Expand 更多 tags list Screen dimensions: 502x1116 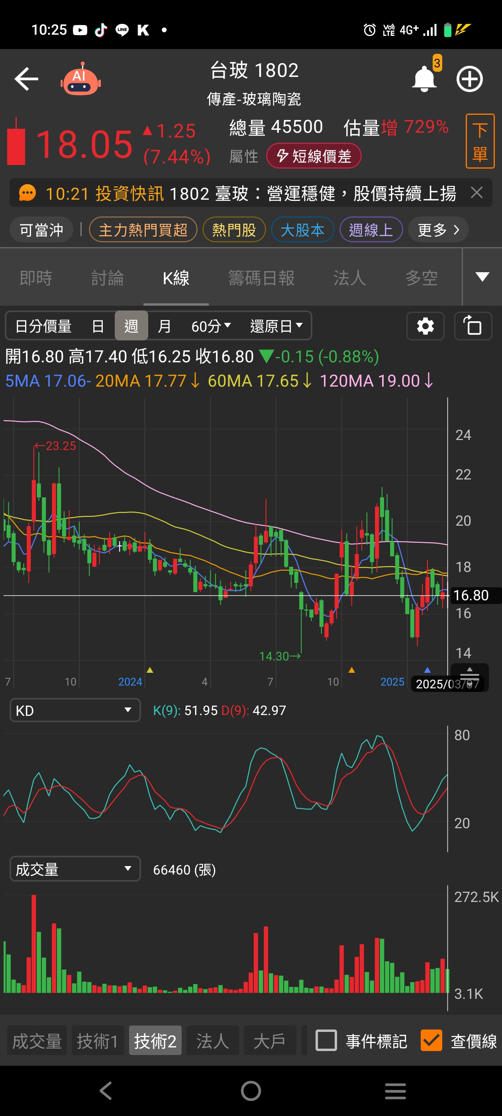(438, 230)
